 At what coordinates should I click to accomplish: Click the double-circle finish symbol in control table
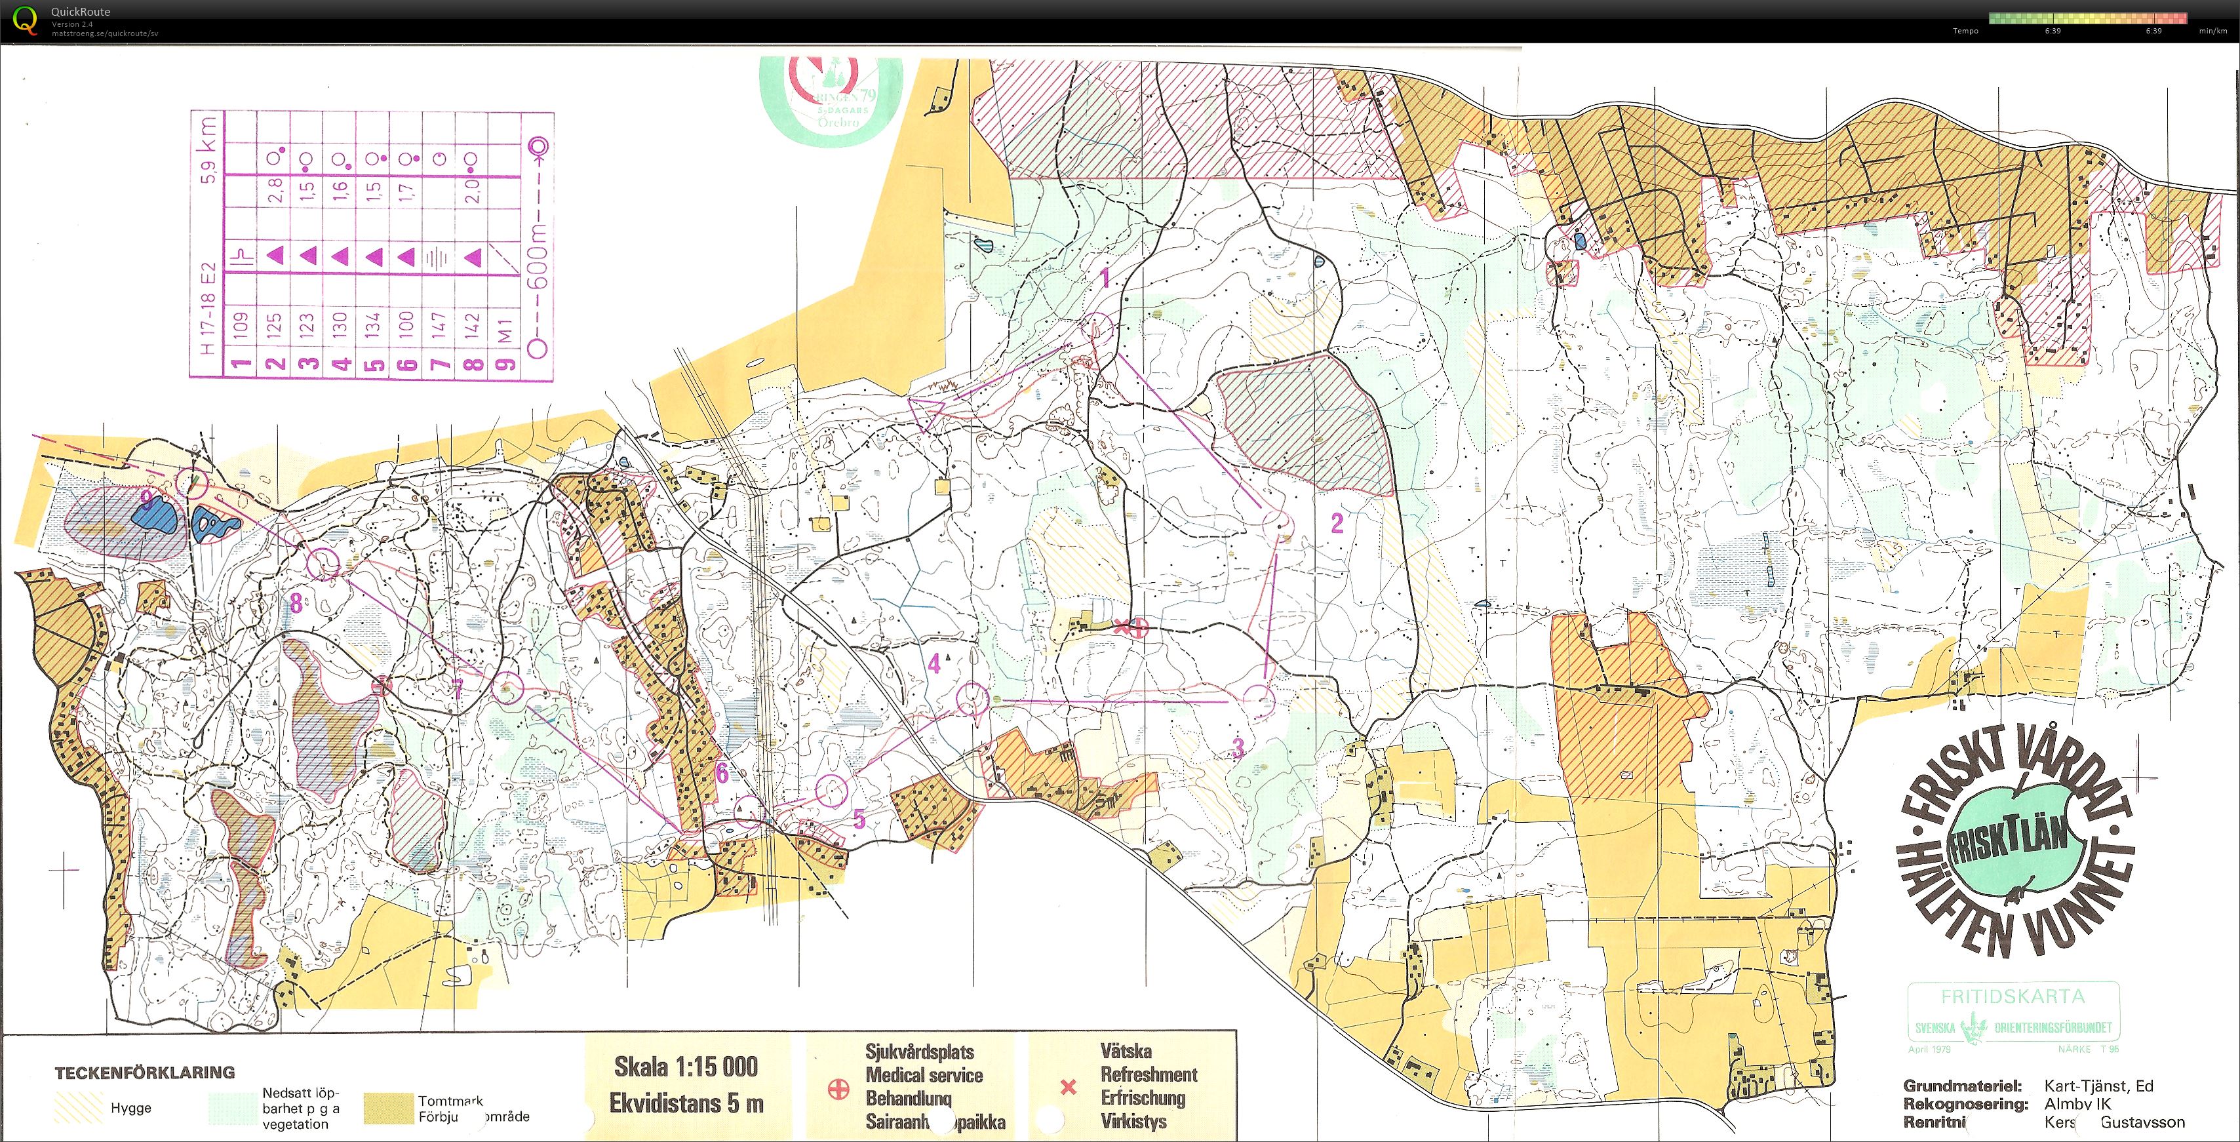[x=539, y=146]
